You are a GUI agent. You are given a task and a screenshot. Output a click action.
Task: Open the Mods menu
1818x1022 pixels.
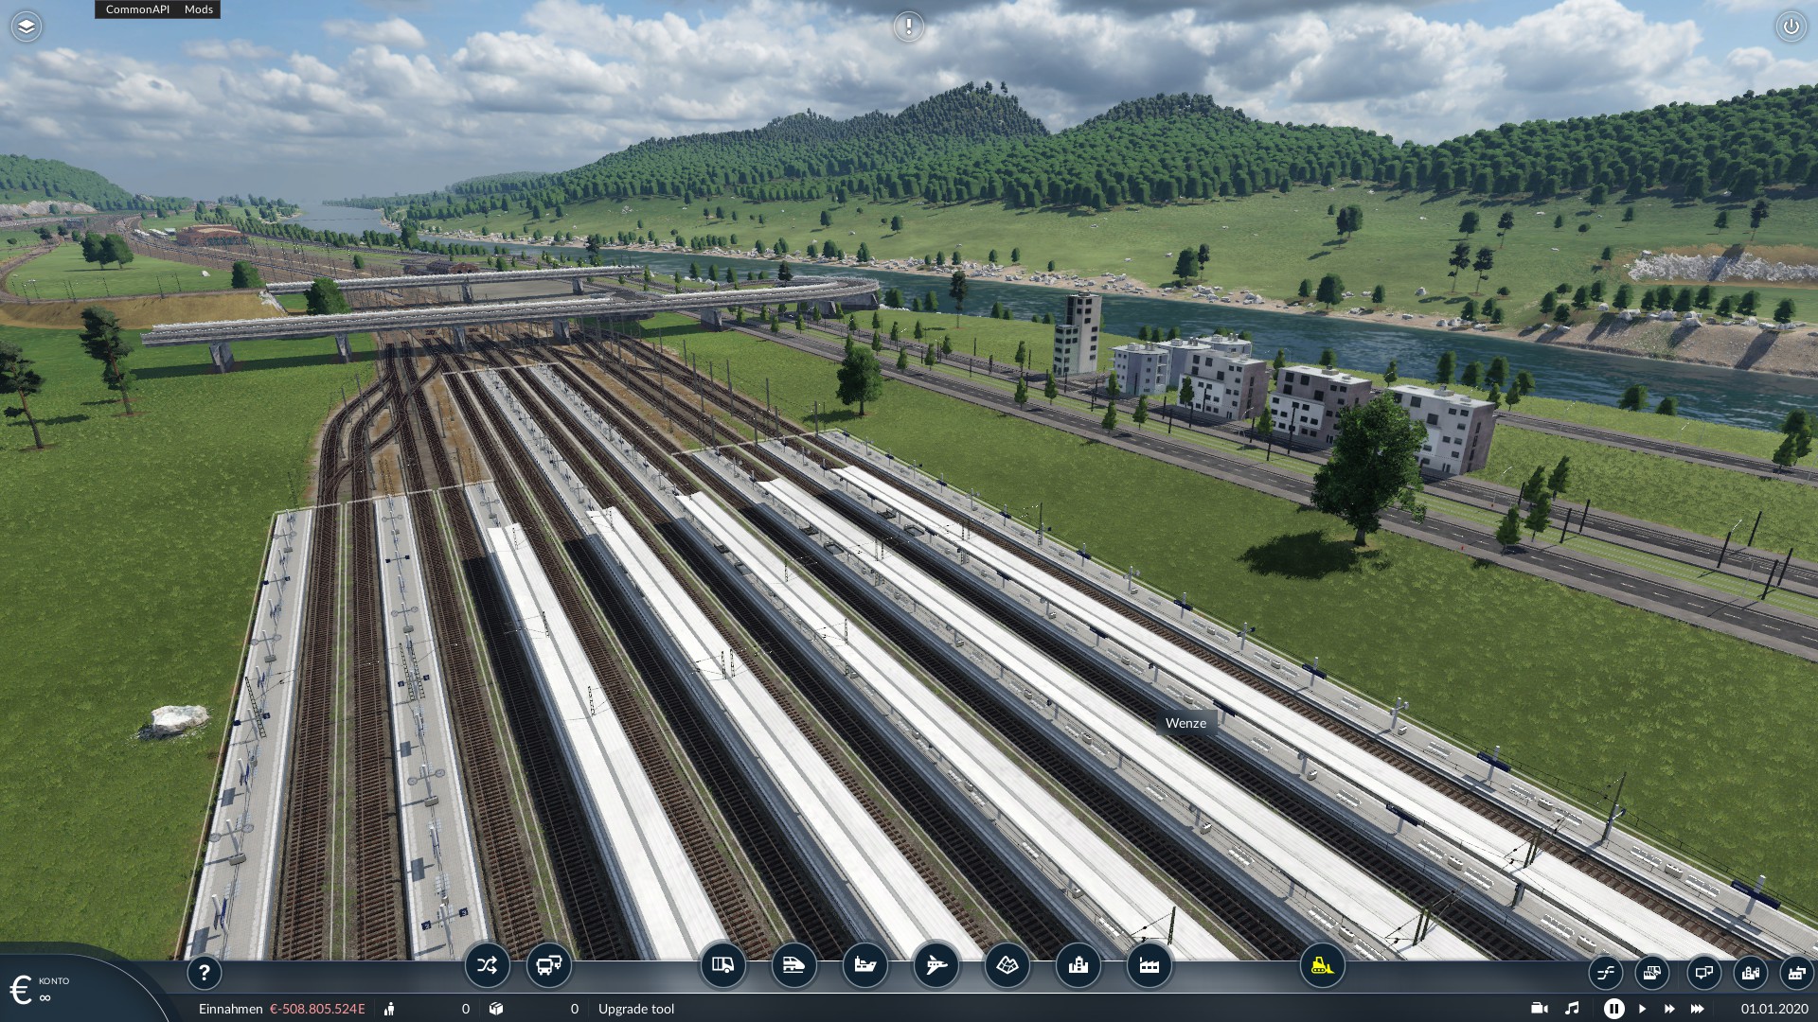coord(199,9)
